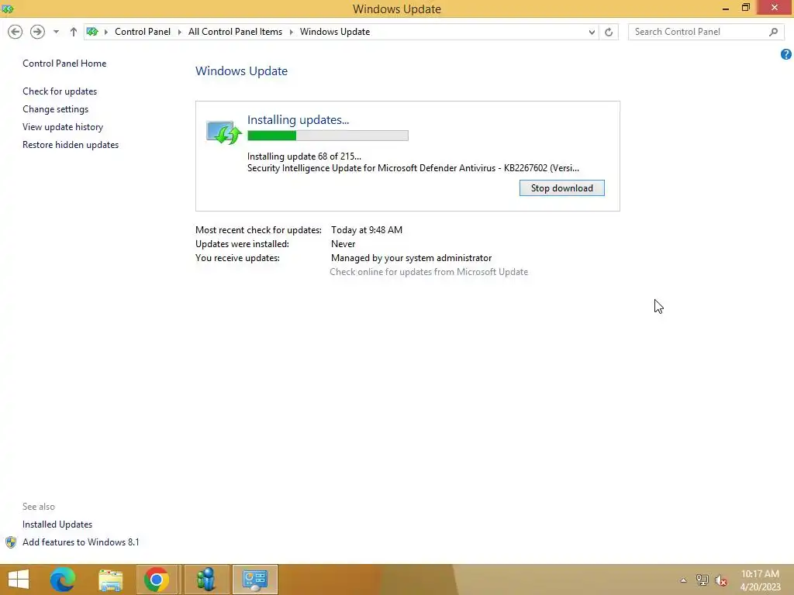Viewport: 794px width, 595px height.
Task: Click the window system icon in title bar
Action: coord(8,9)
